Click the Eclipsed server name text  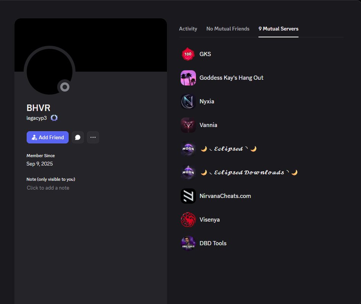tap(229, 149)
